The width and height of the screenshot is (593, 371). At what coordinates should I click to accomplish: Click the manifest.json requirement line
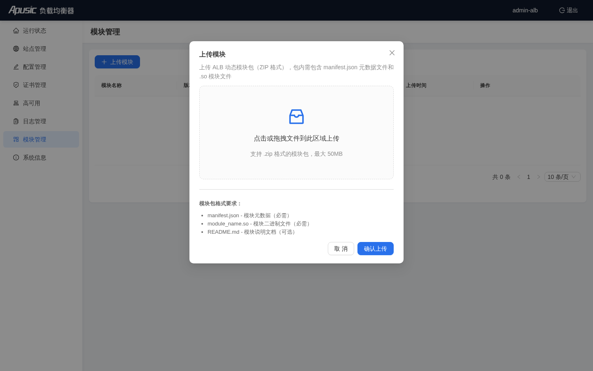(250, 216)
